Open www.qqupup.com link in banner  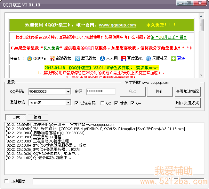117,25
